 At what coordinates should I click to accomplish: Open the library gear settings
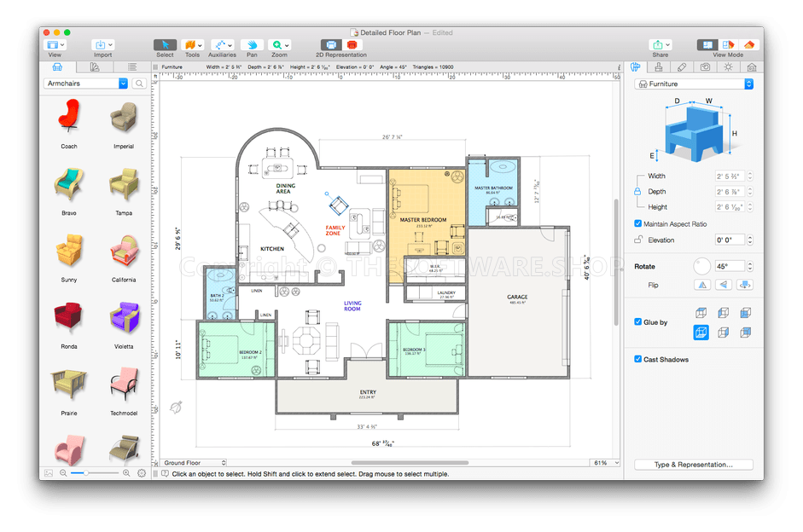[x=142, y=473]
